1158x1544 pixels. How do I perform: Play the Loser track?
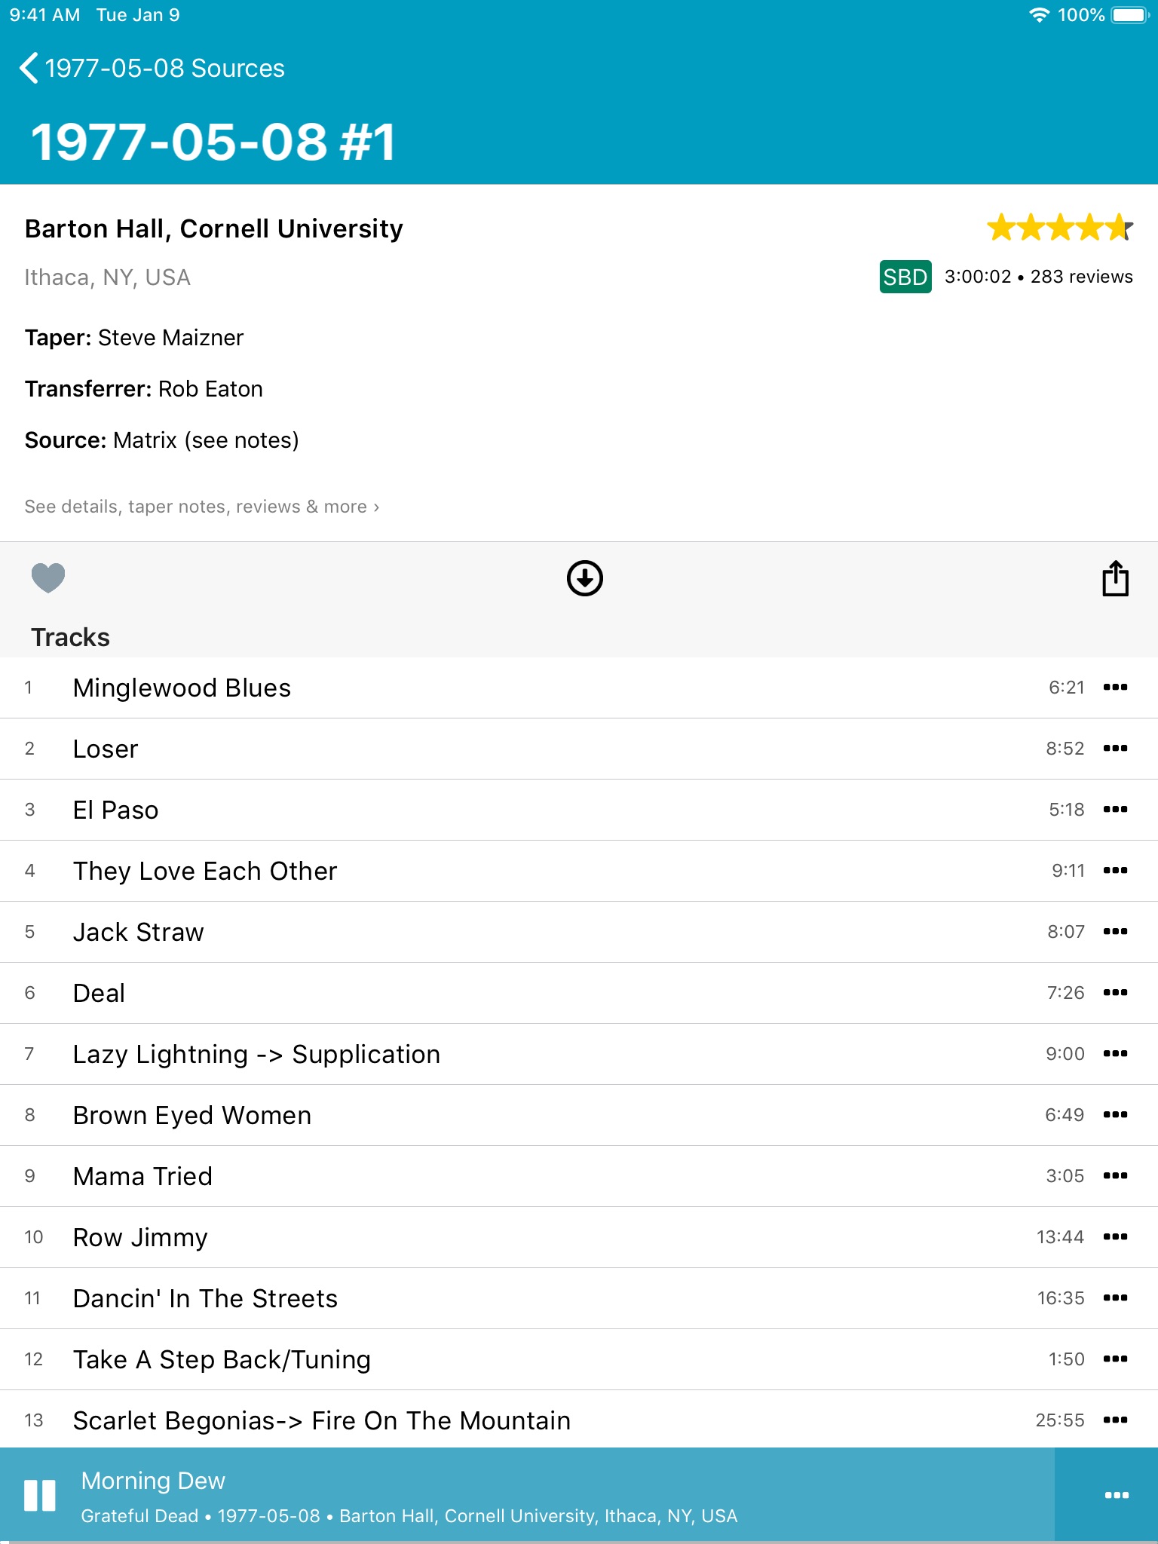click(106, 749)
